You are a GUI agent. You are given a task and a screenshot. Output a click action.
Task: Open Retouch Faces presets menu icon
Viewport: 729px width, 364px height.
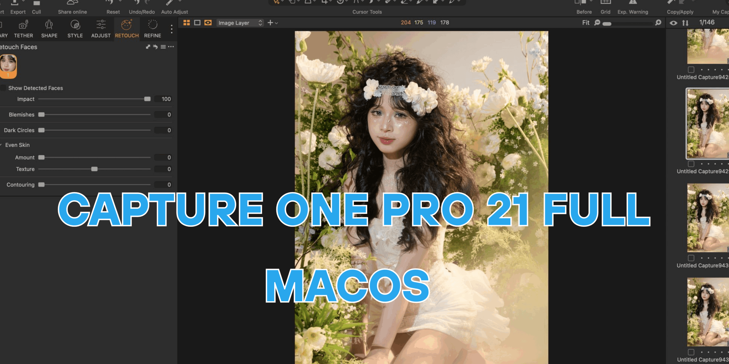pos(163,47)
